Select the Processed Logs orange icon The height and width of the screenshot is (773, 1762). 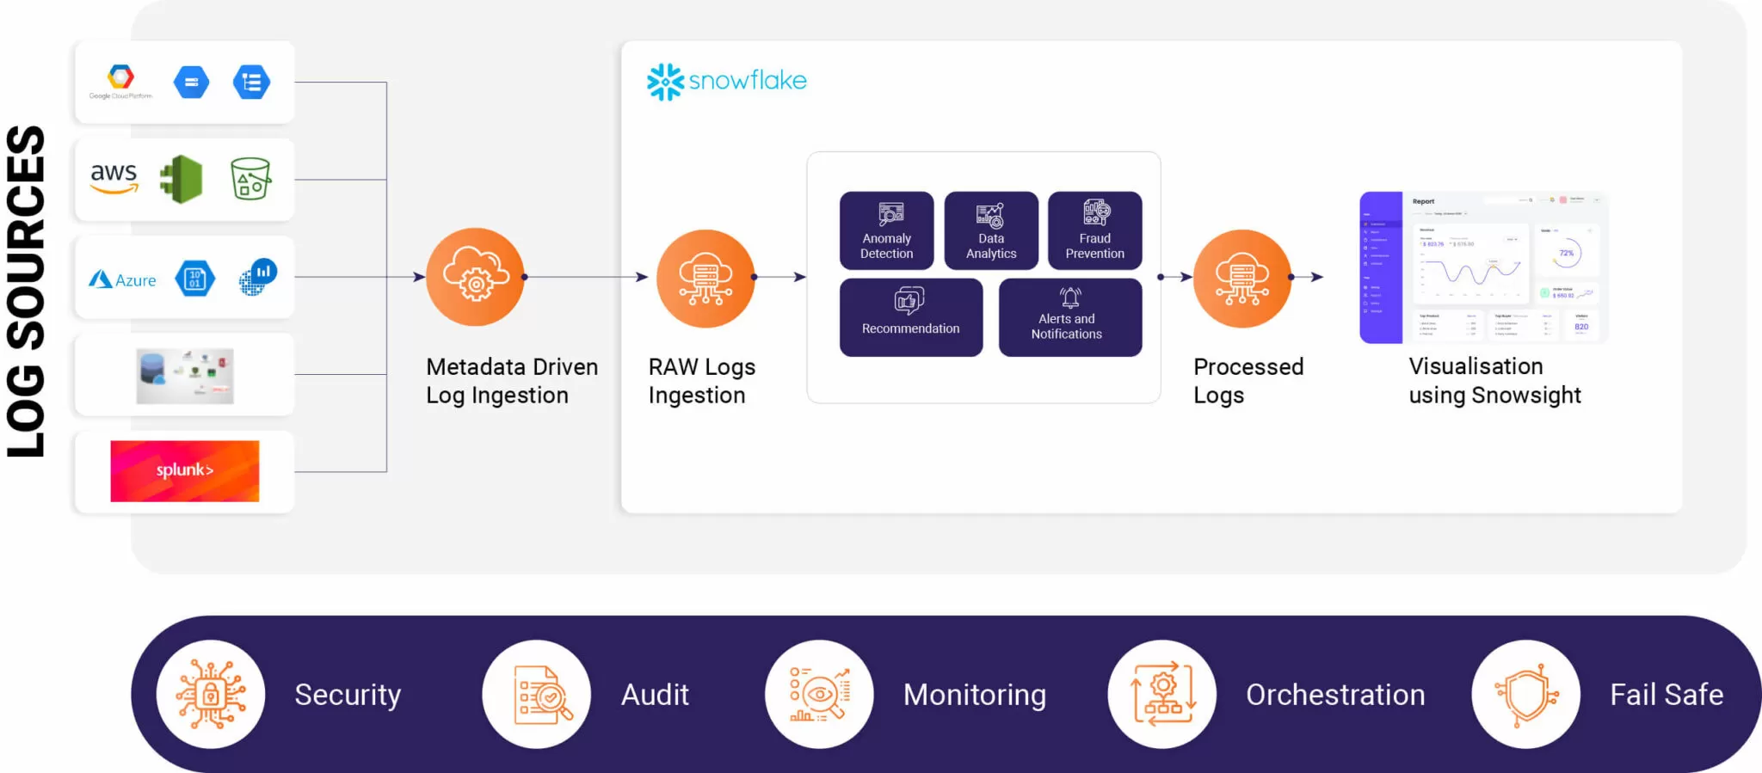(x=1241, y=278)
